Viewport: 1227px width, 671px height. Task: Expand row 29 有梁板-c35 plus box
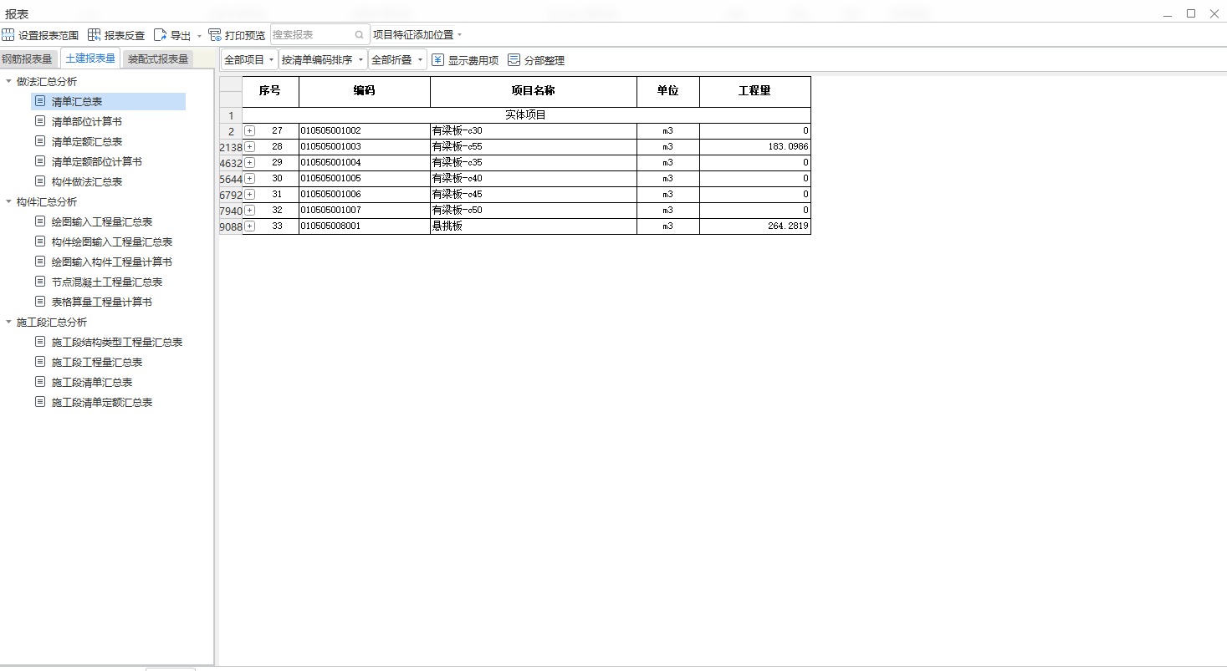(249, 163)
